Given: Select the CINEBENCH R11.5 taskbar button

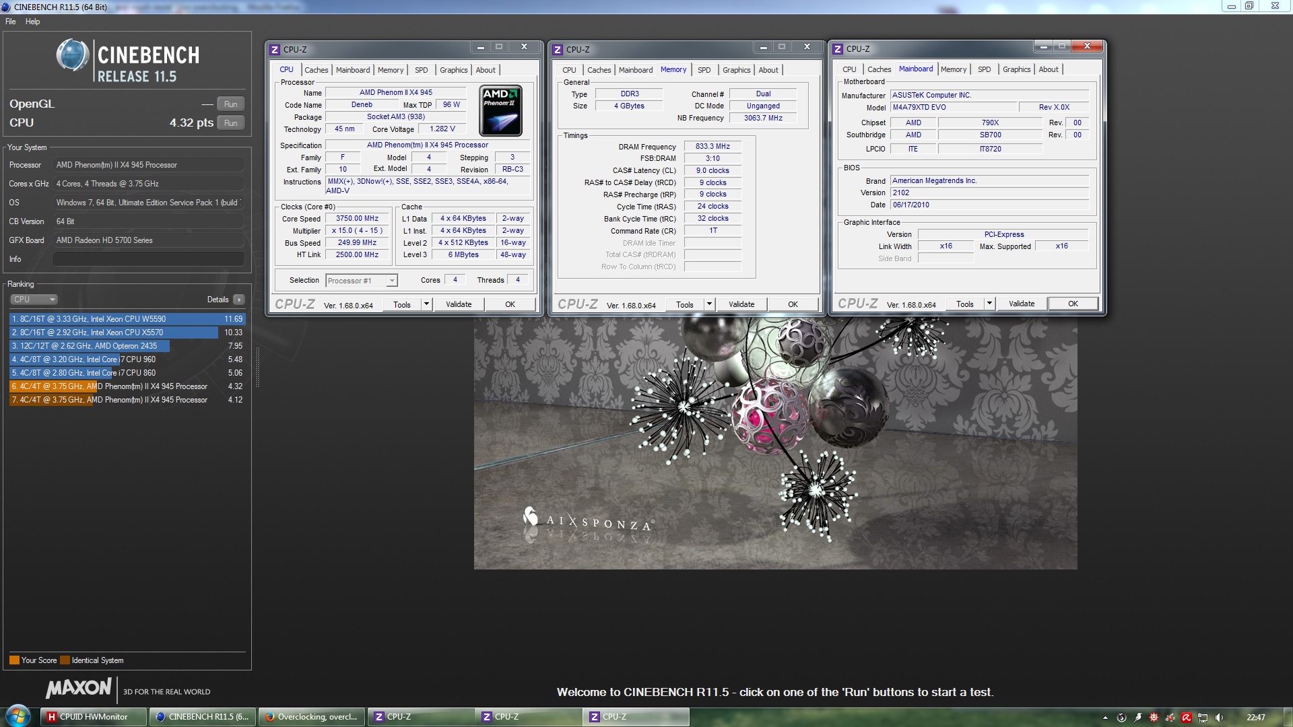Looking at the screenshot, I should [x=203, y=717].
